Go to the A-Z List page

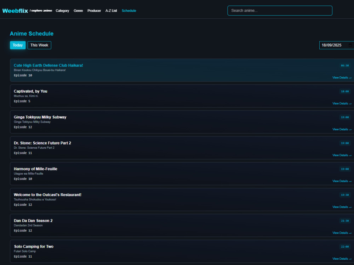[111, 11]
